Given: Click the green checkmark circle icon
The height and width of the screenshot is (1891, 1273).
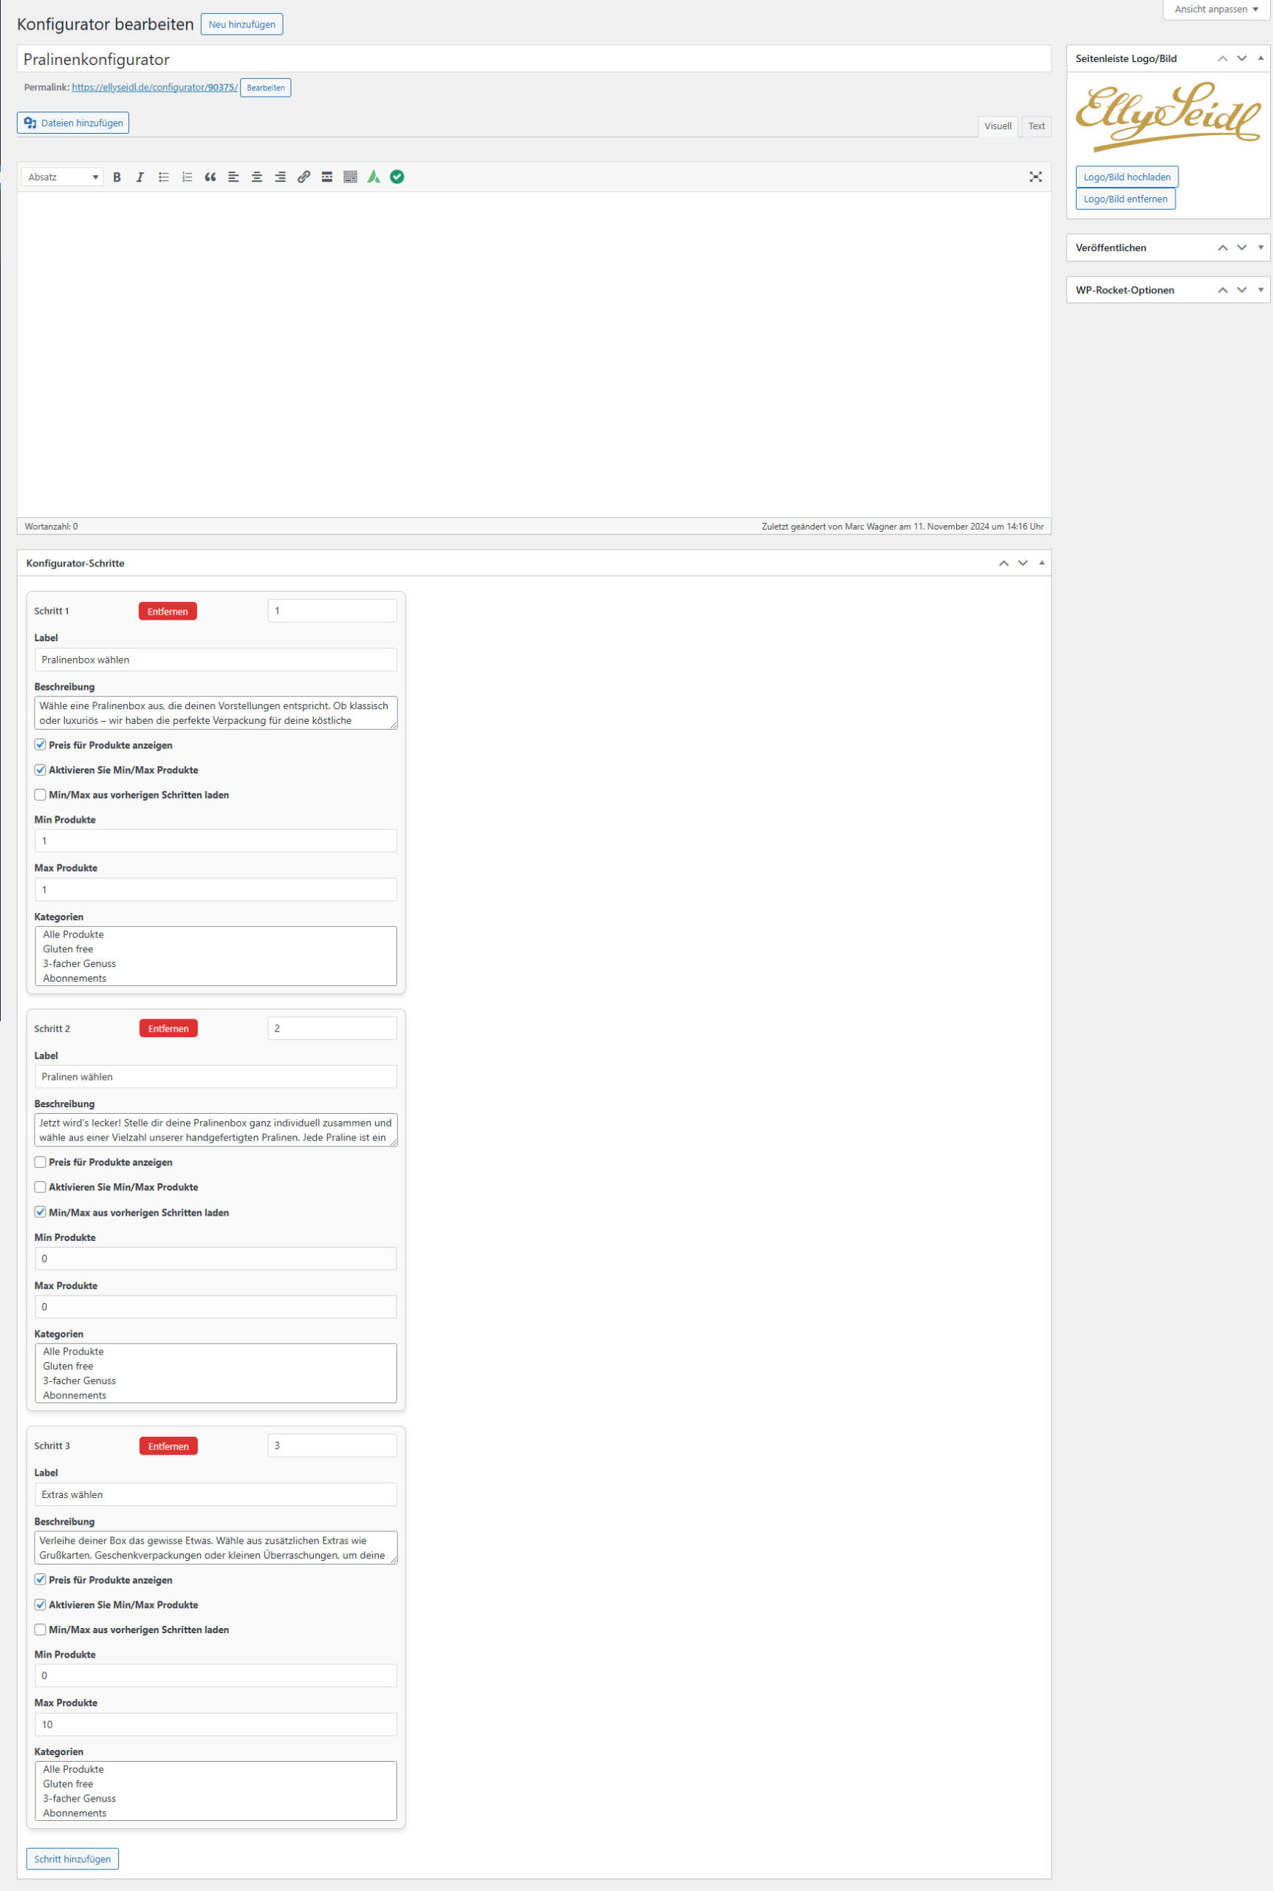Looking at the screenshot, I should click(397, 177).
